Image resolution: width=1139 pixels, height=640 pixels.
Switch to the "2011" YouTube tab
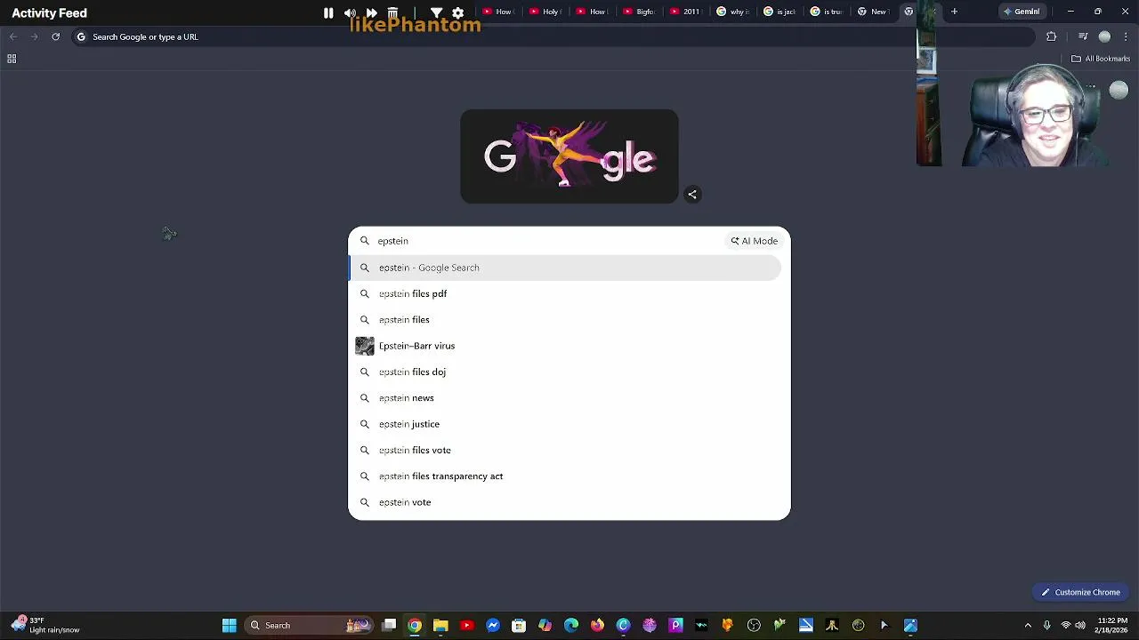coord(685,12)
